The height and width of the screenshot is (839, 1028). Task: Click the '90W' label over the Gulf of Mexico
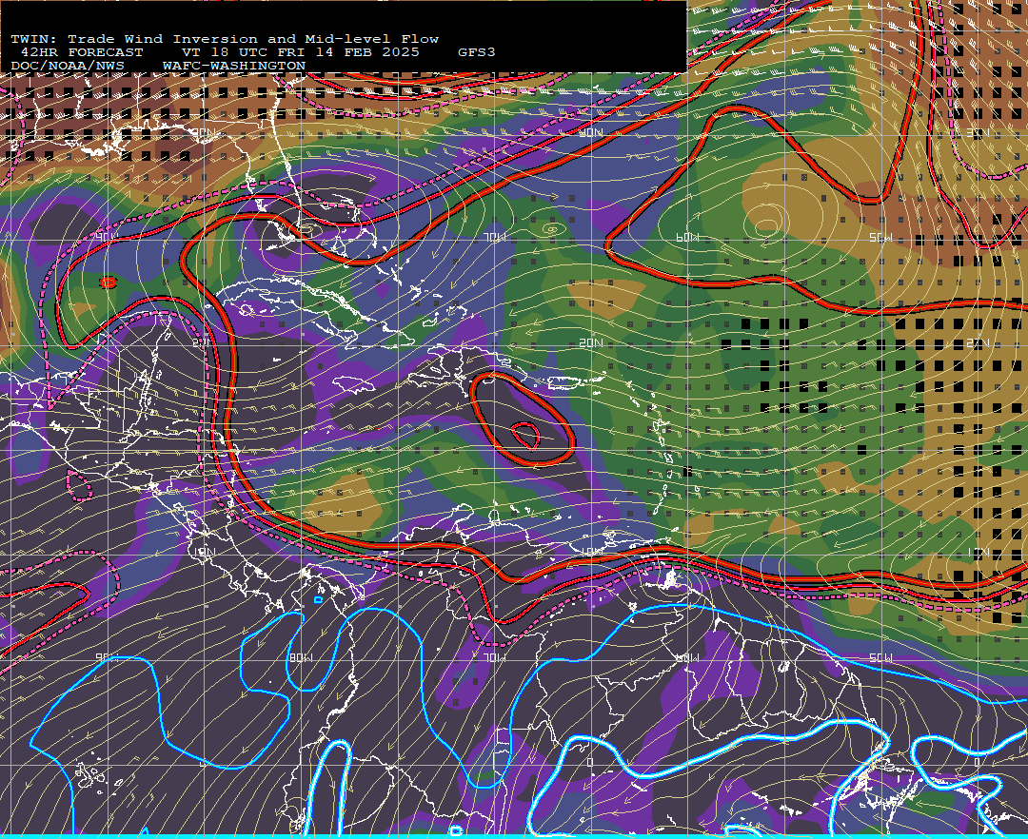point(107,237)
